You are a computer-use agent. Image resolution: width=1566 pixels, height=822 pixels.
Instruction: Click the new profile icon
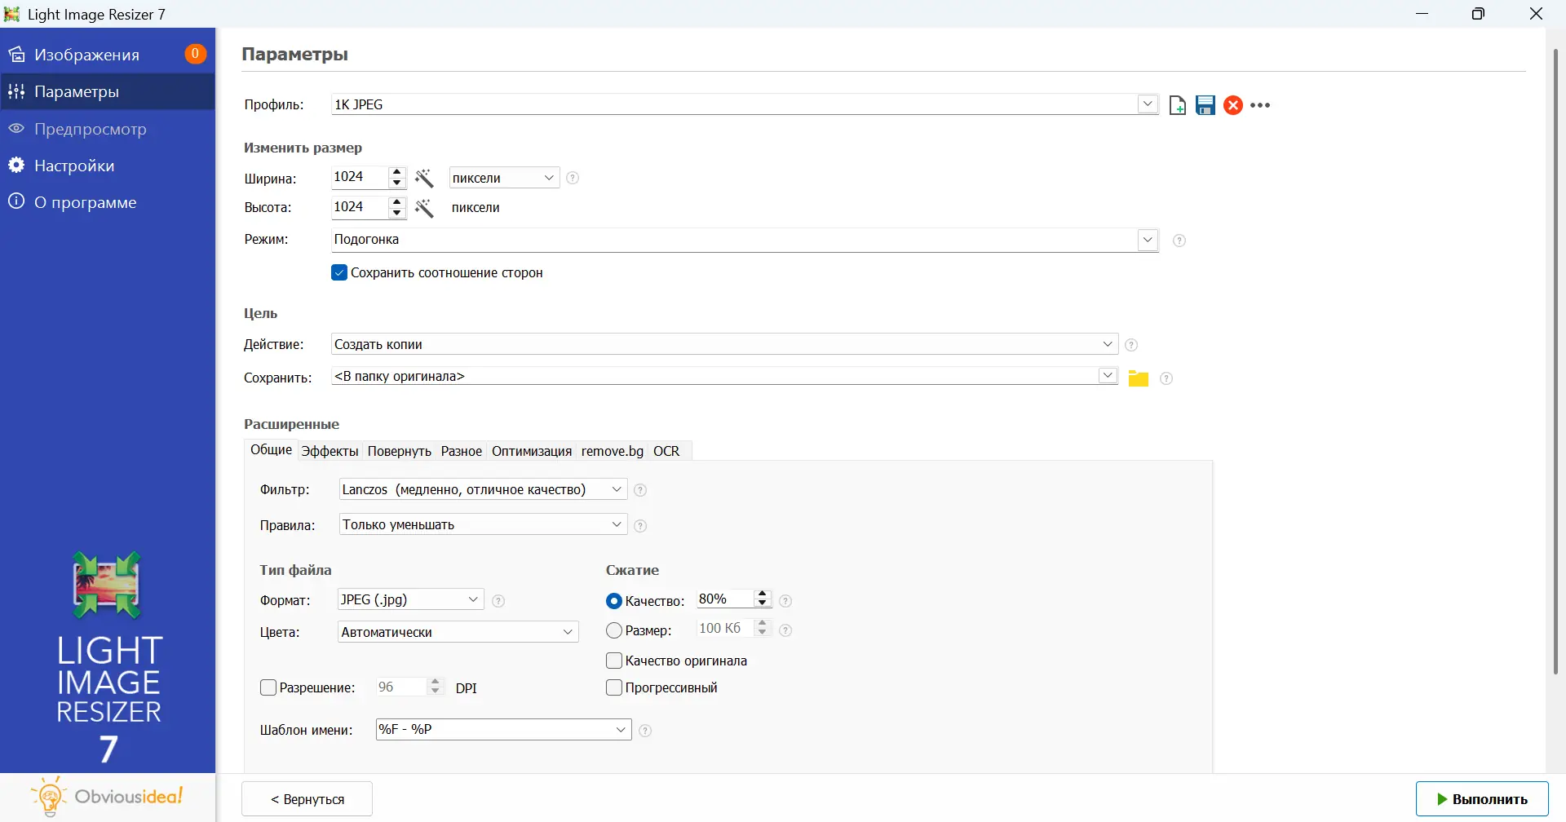[x=1177, y=105]
